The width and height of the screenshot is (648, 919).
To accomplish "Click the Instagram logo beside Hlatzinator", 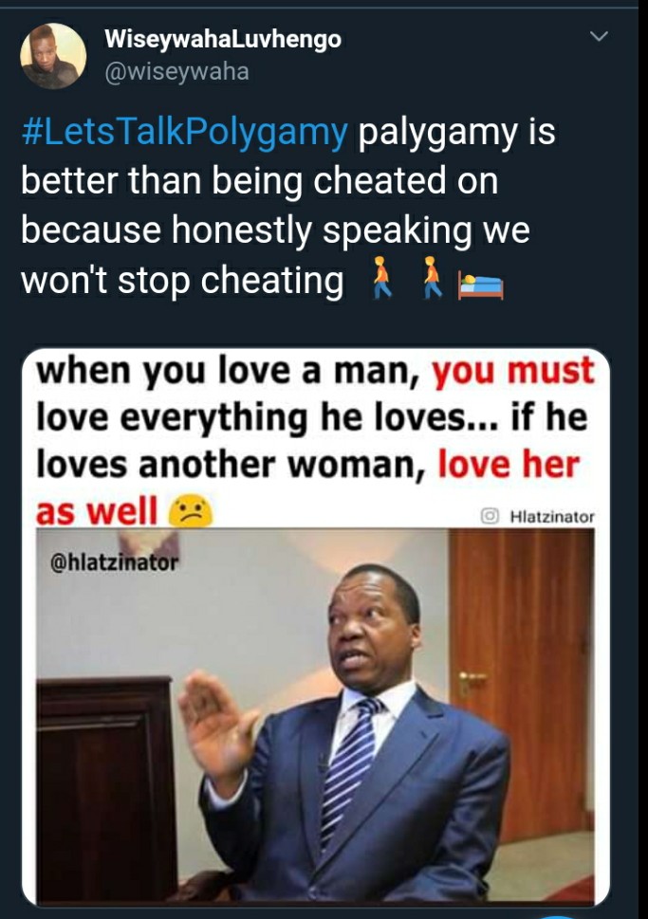I will 490,516.
